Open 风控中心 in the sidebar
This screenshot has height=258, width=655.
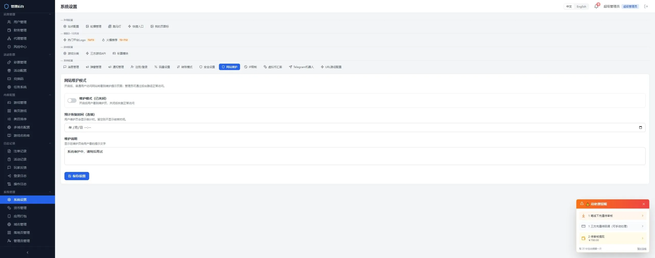coord(27,47)
